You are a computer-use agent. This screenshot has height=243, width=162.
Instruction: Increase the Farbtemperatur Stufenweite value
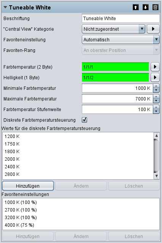click(x=156, y=107)
